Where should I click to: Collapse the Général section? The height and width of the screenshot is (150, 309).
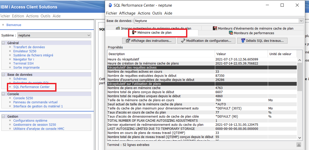tap(3, 43)
